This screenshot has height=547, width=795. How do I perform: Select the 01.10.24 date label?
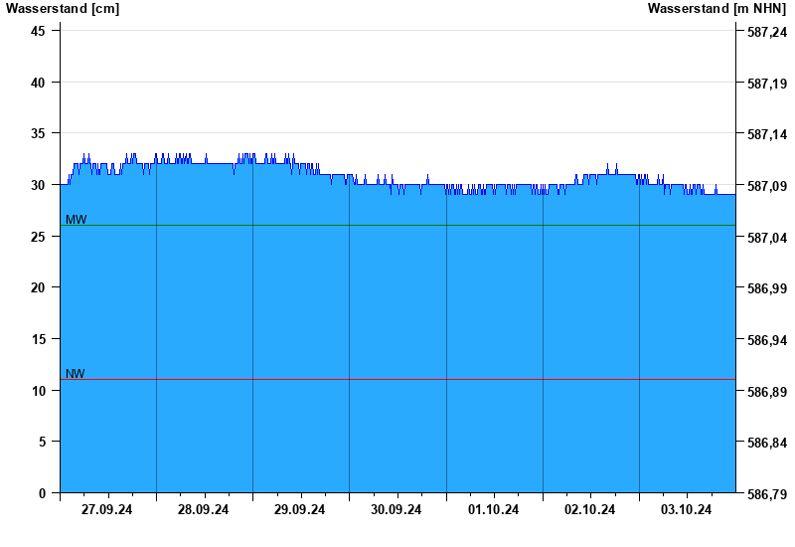(x=493, y=509)
